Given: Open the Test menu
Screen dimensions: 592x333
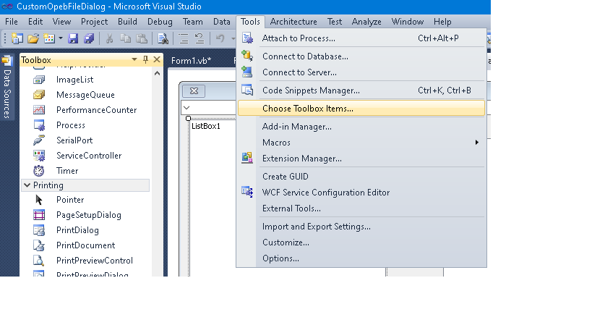Looking at the screenshot, I should (335, 22).
